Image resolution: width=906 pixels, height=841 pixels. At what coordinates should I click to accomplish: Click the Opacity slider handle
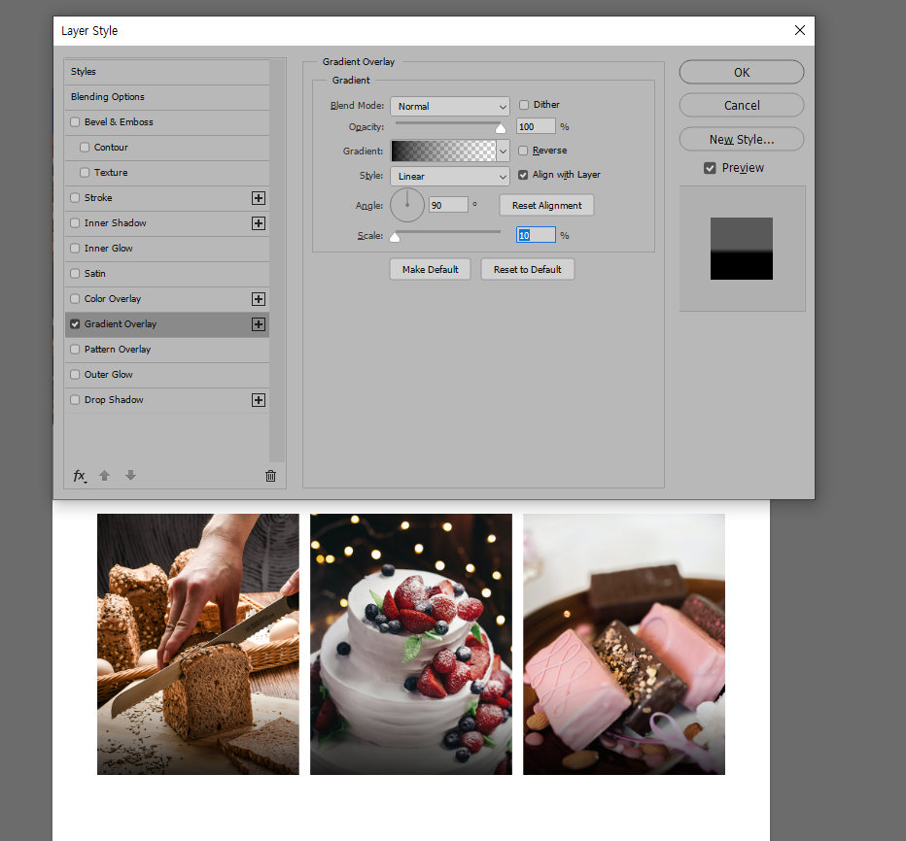(x=501, y=128)
